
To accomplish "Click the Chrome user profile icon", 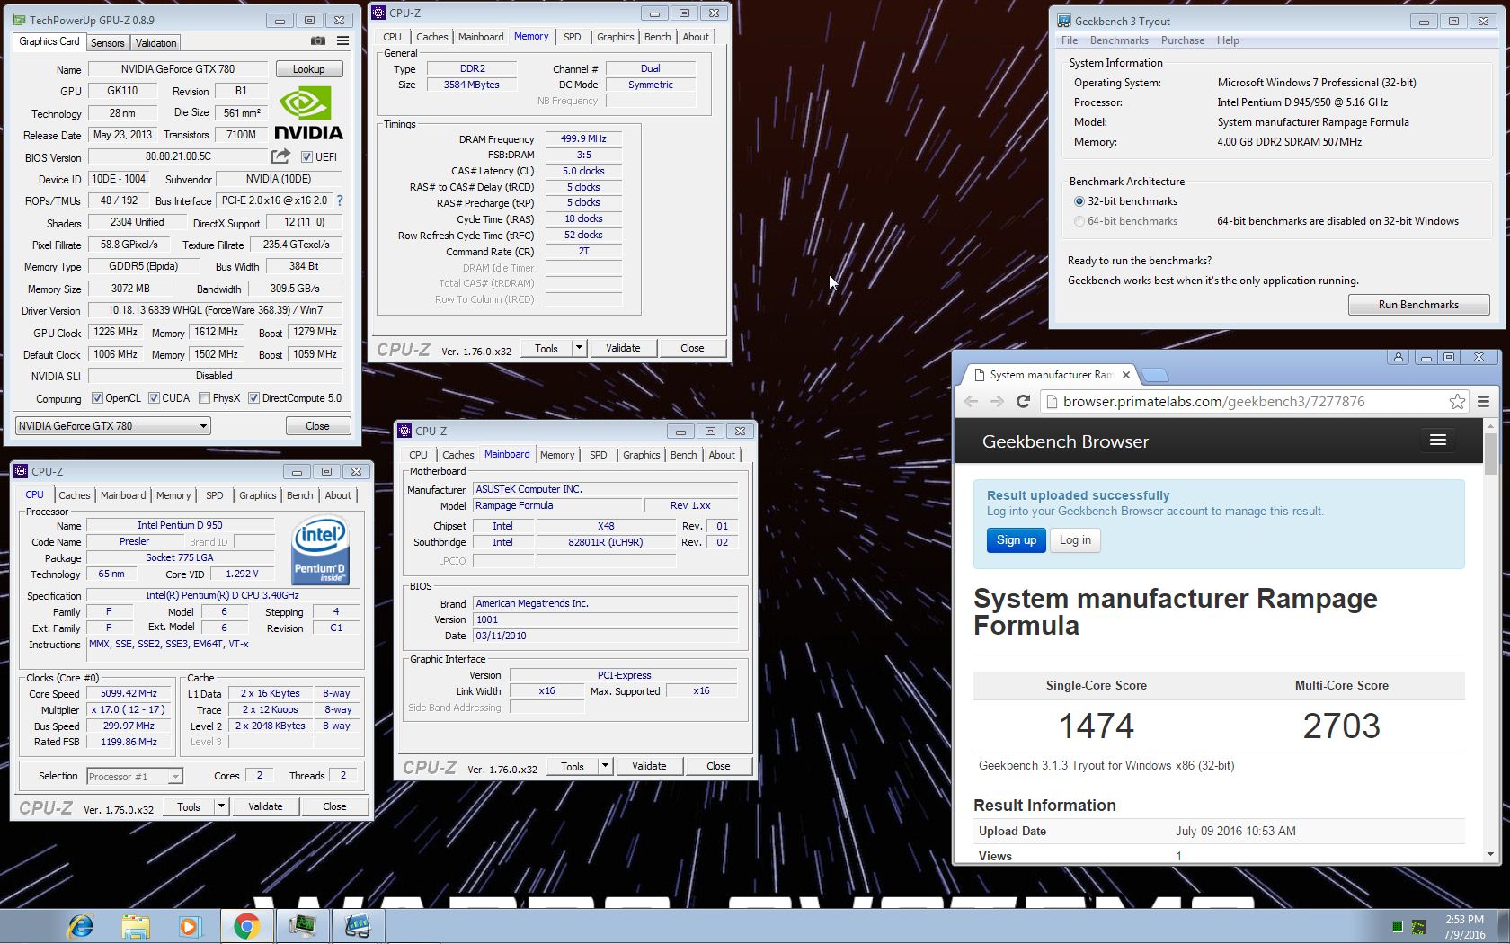I will tap(1398, 357).
